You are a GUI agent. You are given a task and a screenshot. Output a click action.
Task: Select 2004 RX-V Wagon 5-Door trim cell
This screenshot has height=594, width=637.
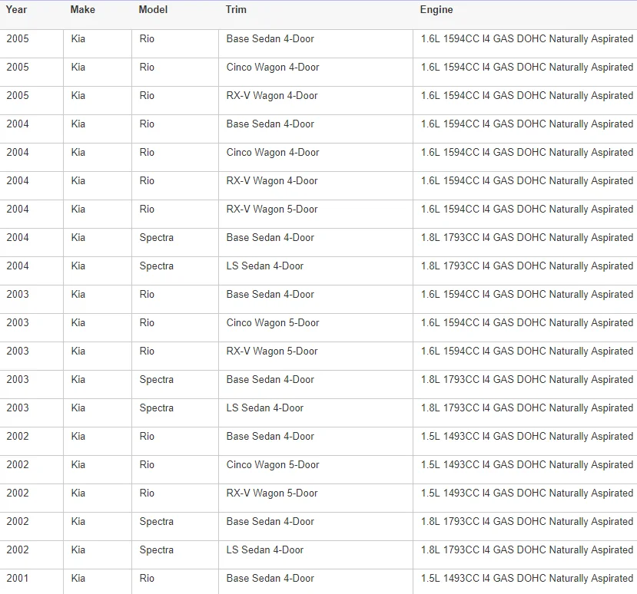pyautogui.click(x=316, y=214)
